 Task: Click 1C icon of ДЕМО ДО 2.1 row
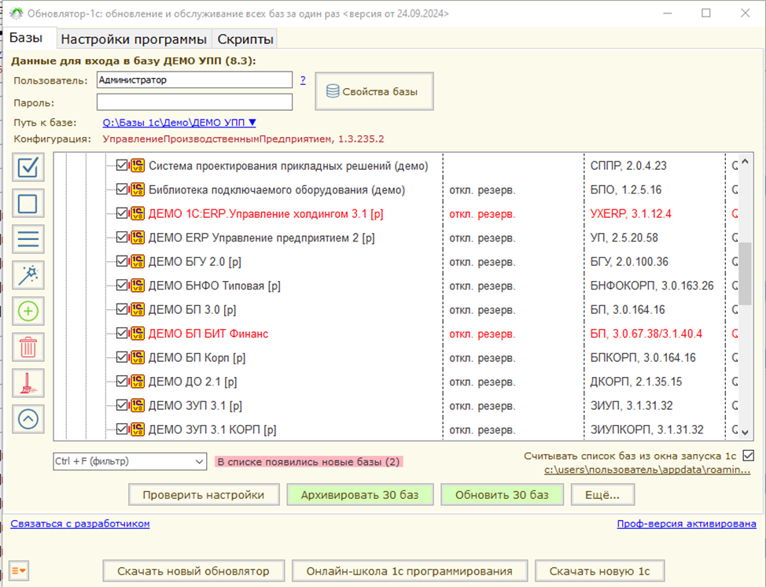click(x=138, y=381)
